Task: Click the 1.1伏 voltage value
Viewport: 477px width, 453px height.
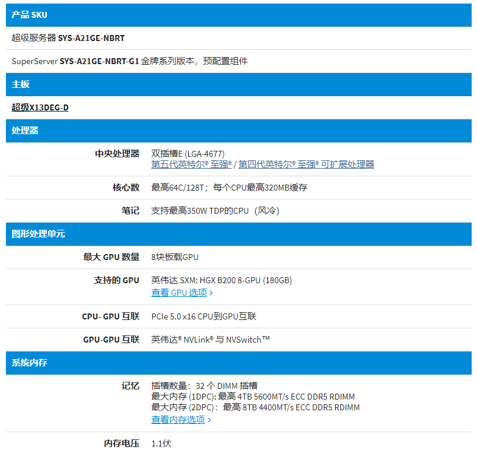Action: coord(161,444)
